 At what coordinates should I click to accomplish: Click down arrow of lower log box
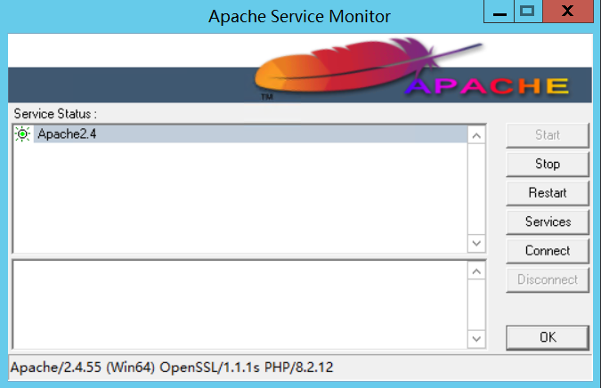click(476, 340)
